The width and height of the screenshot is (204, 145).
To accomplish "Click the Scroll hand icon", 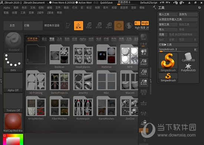I will point(144,52).
